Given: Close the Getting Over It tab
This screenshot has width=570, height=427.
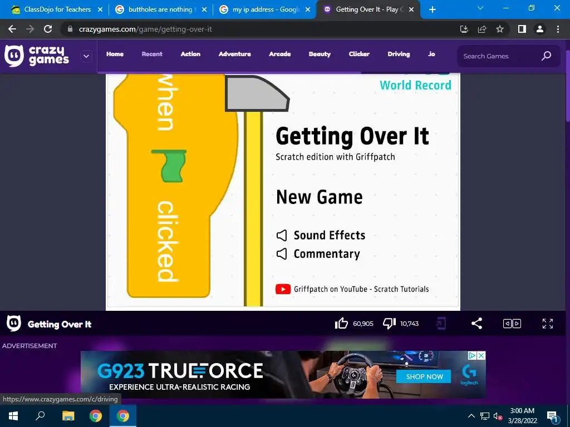Looking at the screenshot, I should (411, 9).
